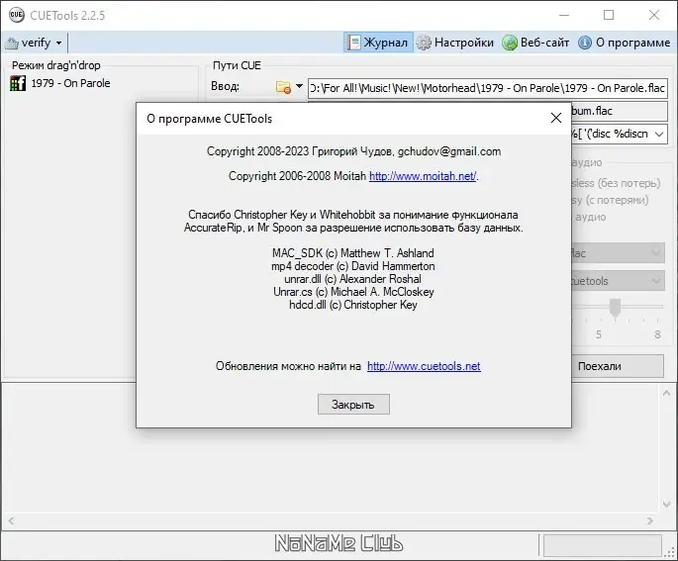Click the Режим drag'n'drop label

(56, 65)
